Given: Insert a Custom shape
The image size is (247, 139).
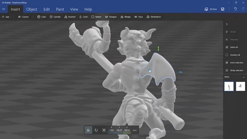Looking at the screenshot, I should [x=23, y=17].
